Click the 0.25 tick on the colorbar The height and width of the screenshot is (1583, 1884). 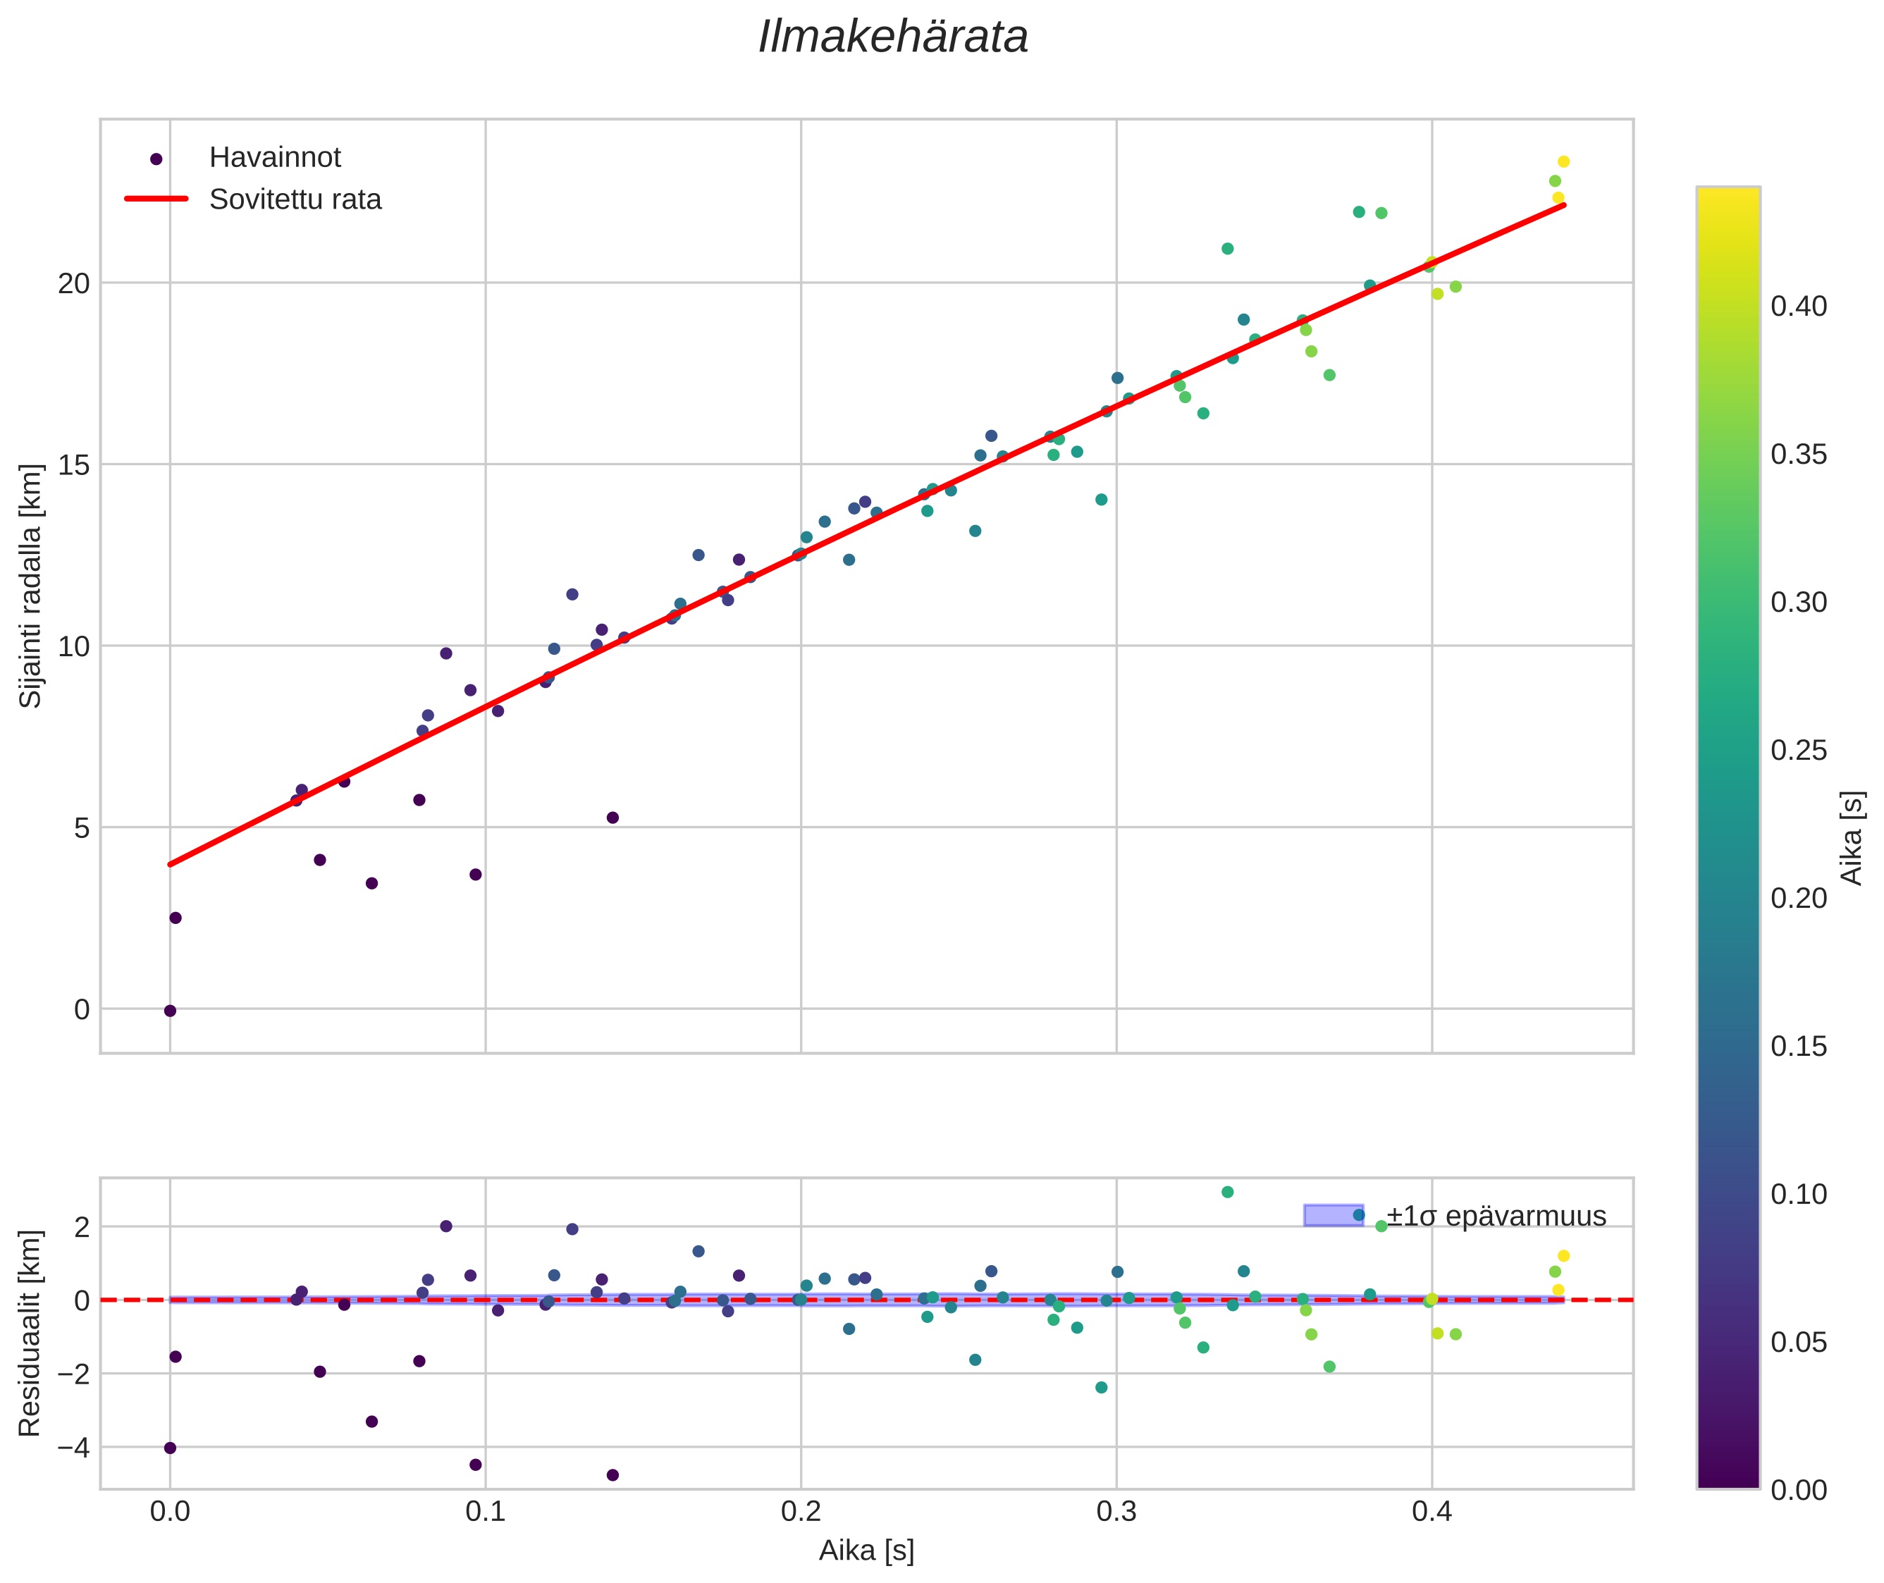point(1798,750)
